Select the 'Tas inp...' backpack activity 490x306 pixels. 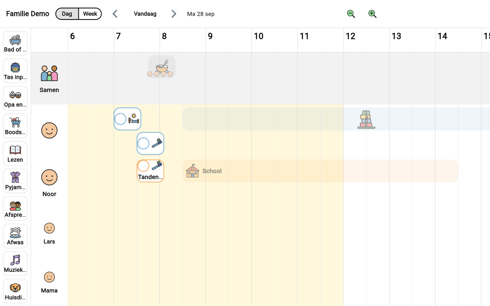click(x=15, y=71)
